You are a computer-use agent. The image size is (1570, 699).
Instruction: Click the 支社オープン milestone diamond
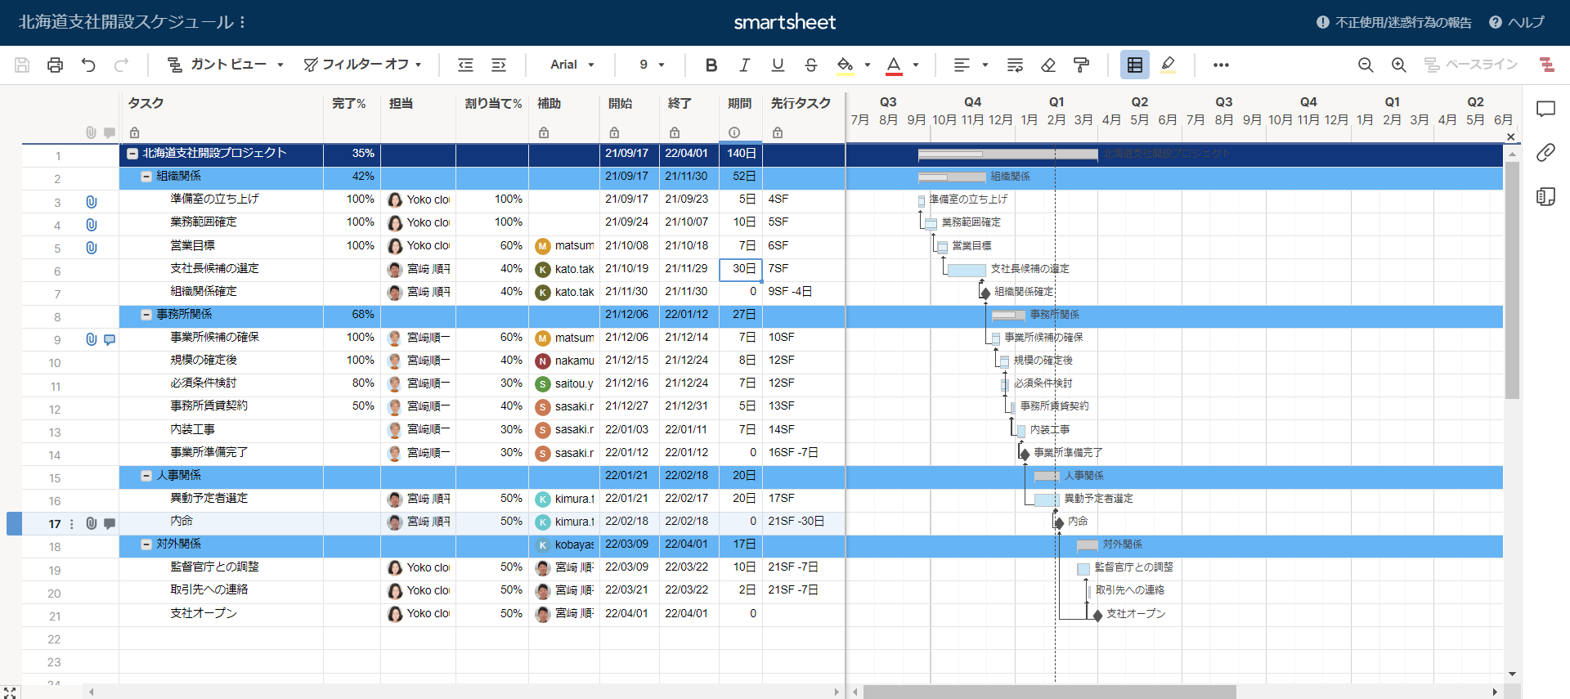pyautogui.click(x=1097, y=615)
